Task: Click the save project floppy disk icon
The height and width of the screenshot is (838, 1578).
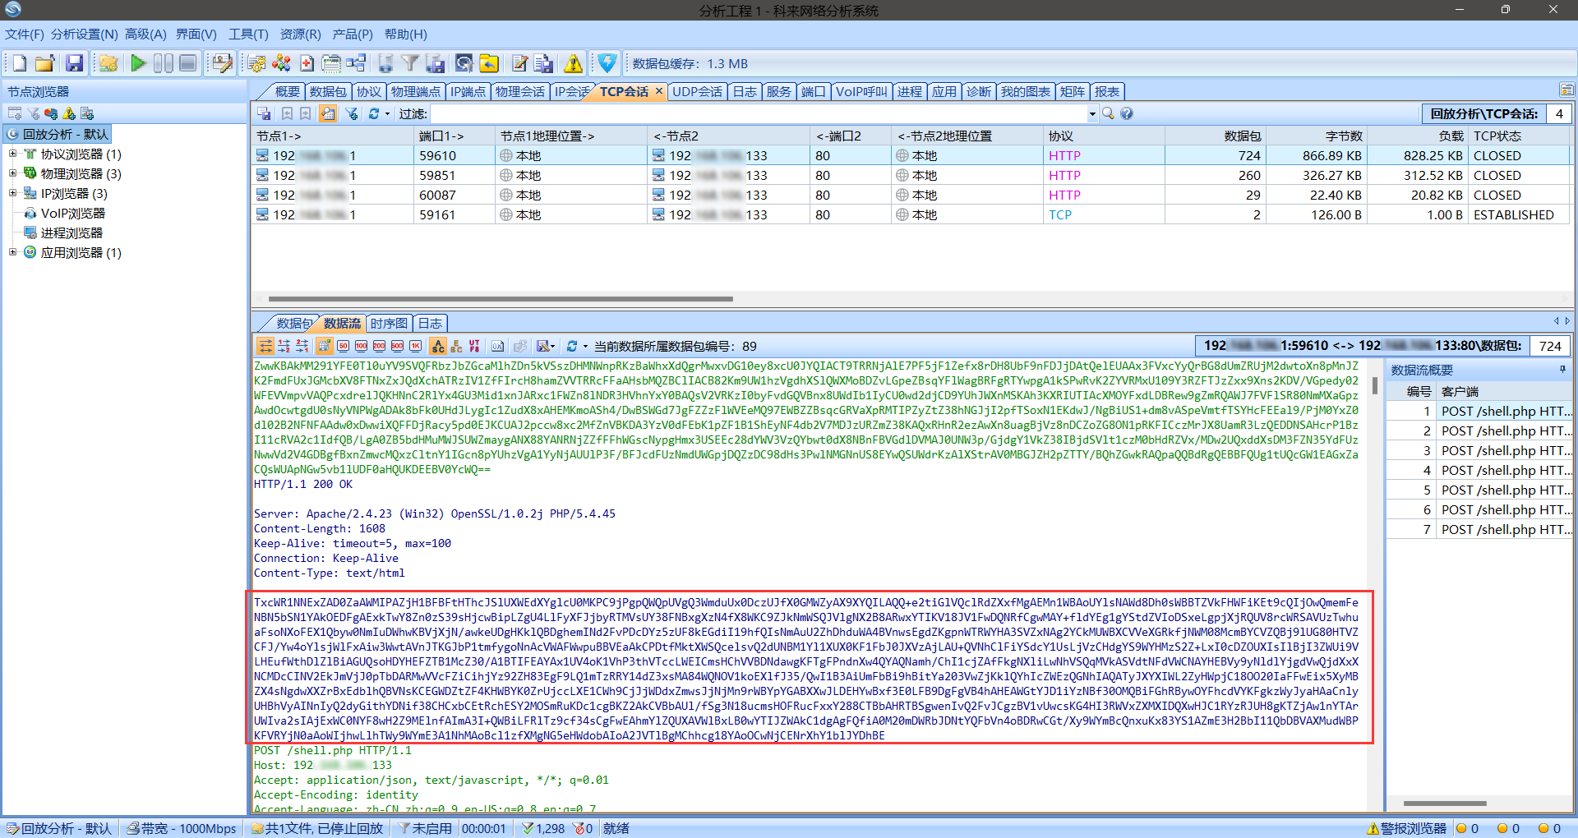Action: coord(75,63)
